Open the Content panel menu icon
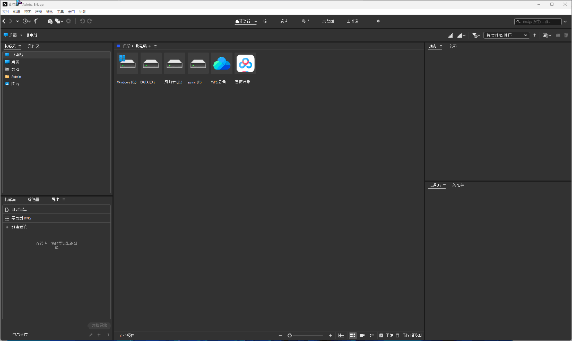 click(x=155, y=46)
